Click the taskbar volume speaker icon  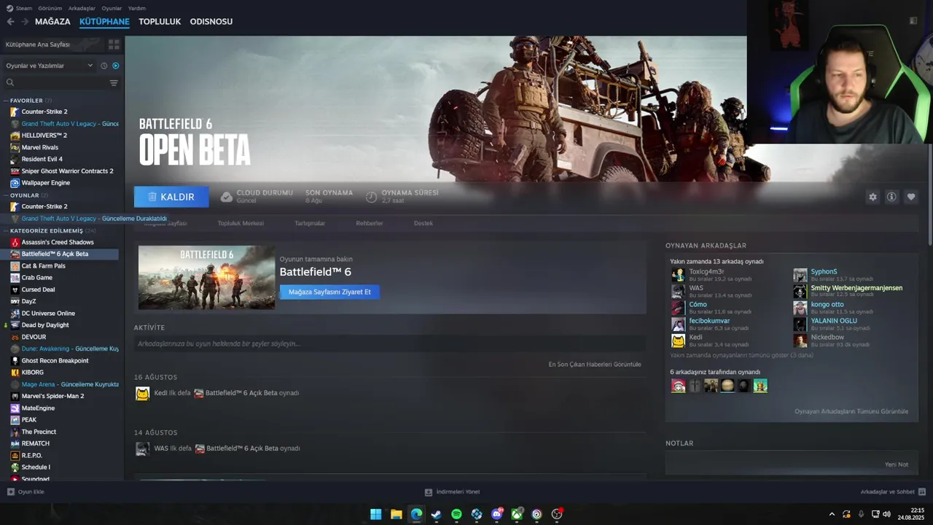pos(886,514)
